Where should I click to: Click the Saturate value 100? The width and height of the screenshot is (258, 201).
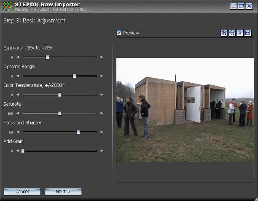[x=10, y=114]
